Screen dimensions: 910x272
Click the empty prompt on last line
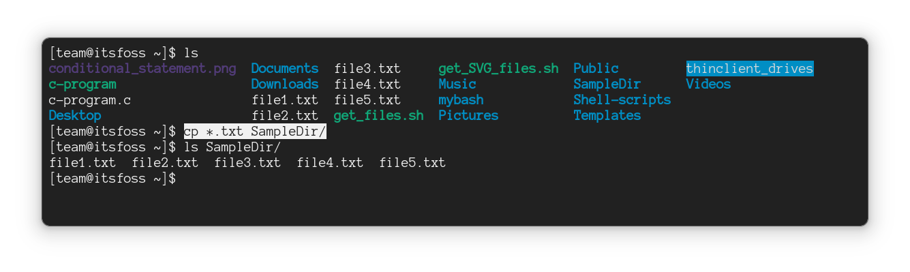(113, 179)
